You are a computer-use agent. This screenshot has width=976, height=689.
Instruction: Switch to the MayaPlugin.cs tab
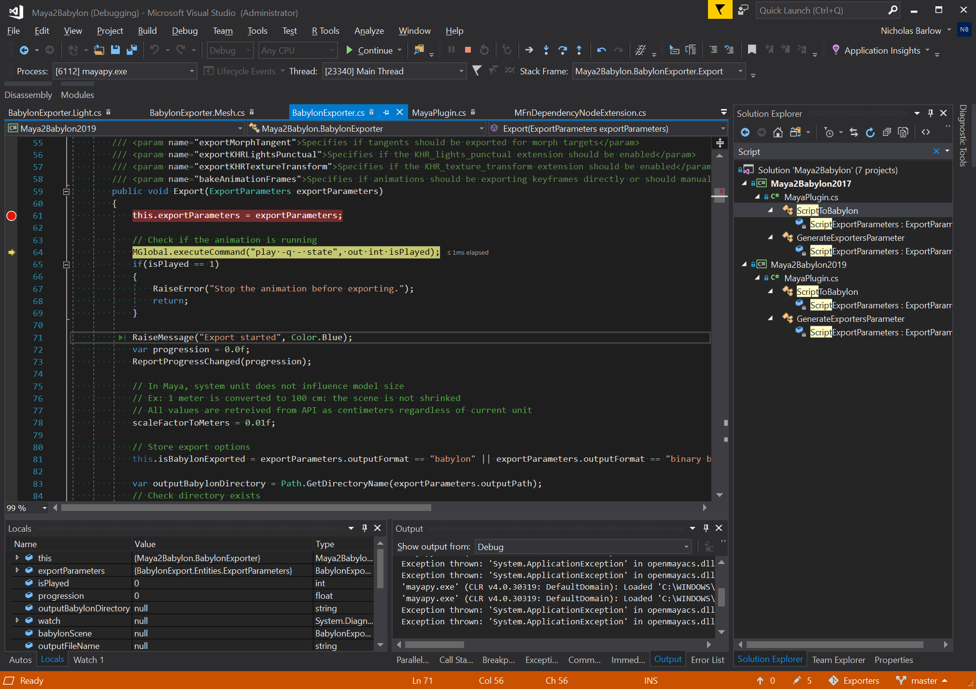coord(438,112)
